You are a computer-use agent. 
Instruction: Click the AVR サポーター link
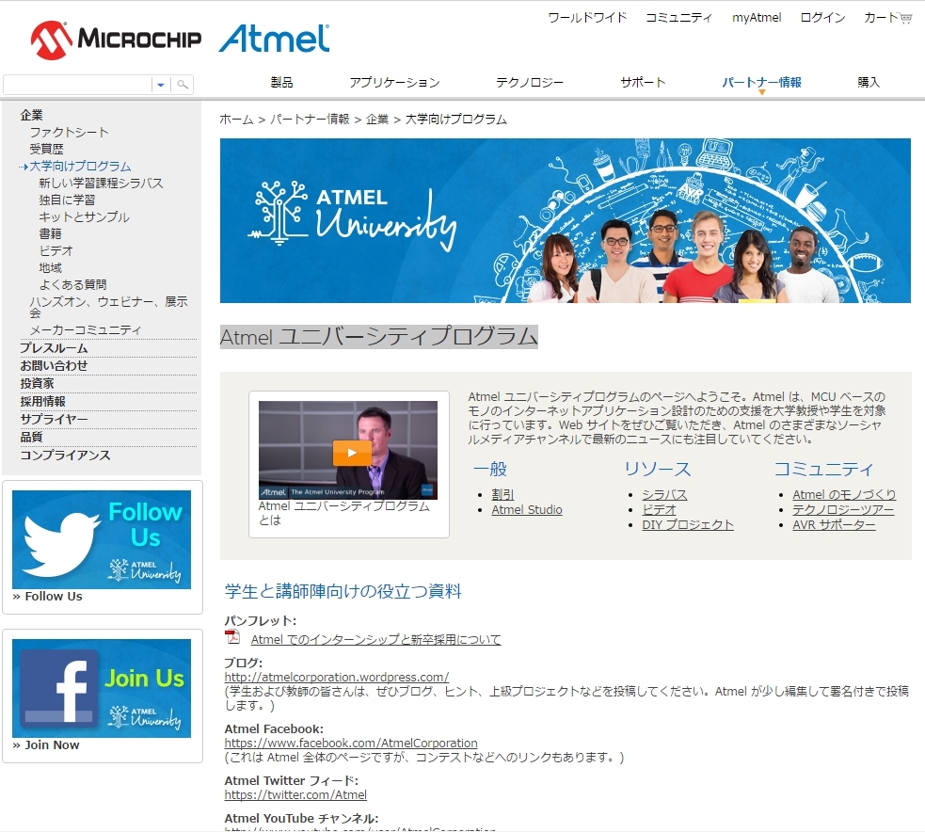tap(834, 525)
